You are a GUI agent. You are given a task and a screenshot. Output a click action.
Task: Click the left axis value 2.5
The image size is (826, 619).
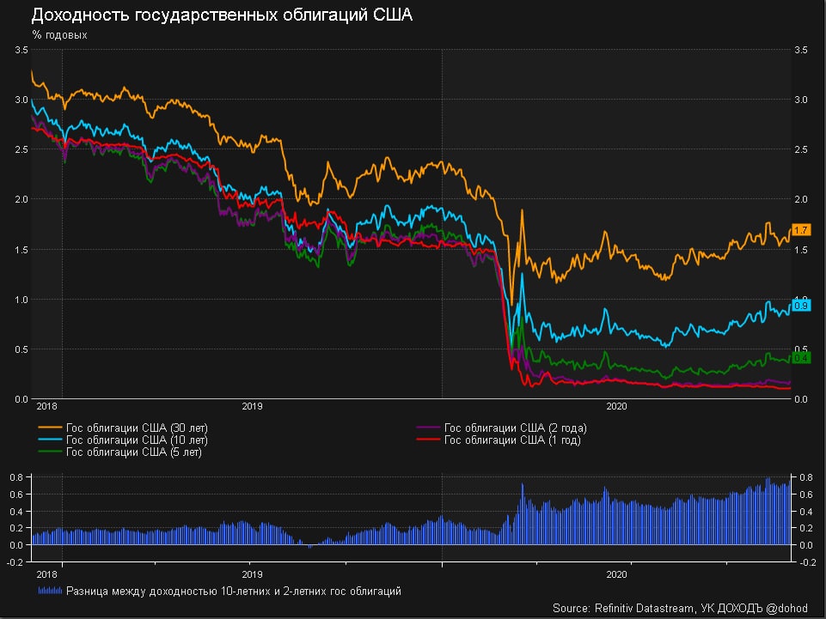[x=21, y=149]
